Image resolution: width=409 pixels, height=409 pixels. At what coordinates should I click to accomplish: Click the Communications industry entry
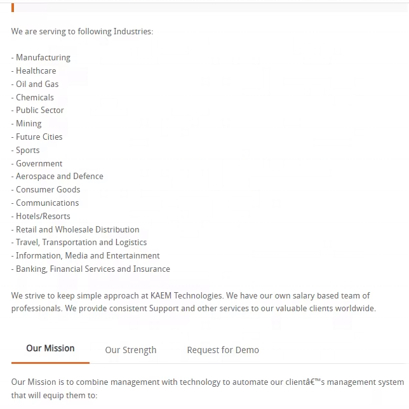(47, 203)
